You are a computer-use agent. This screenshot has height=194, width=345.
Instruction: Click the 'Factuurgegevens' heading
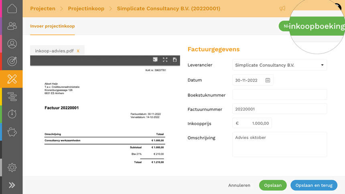click(x=213, y=49)
